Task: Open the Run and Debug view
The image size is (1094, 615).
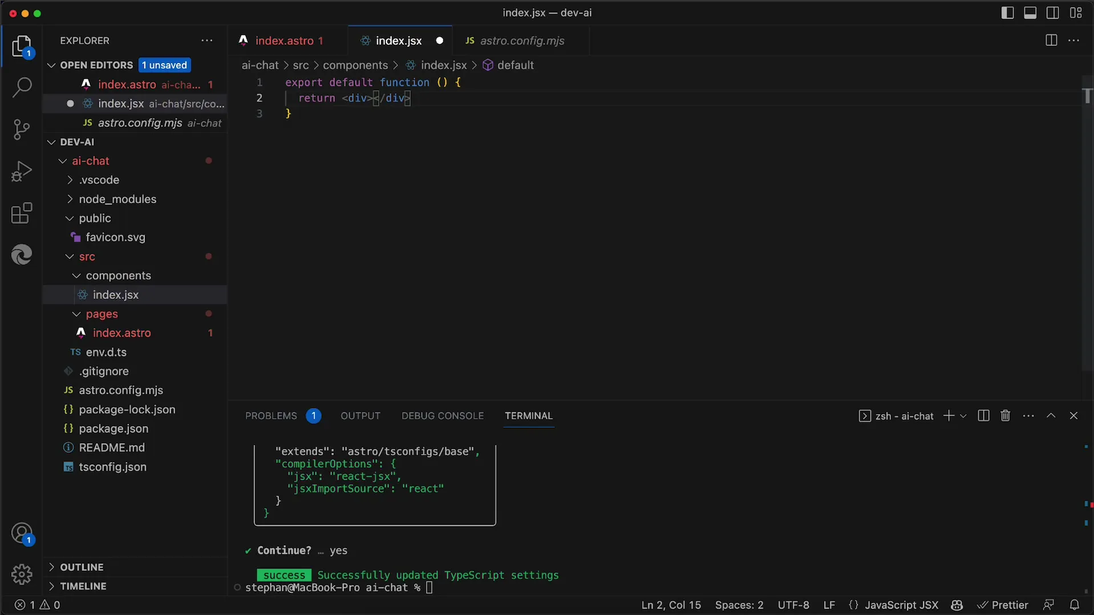Action: (x=22, y=171)
